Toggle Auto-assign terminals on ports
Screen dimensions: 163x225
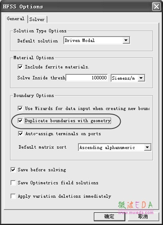click(21, 134)
